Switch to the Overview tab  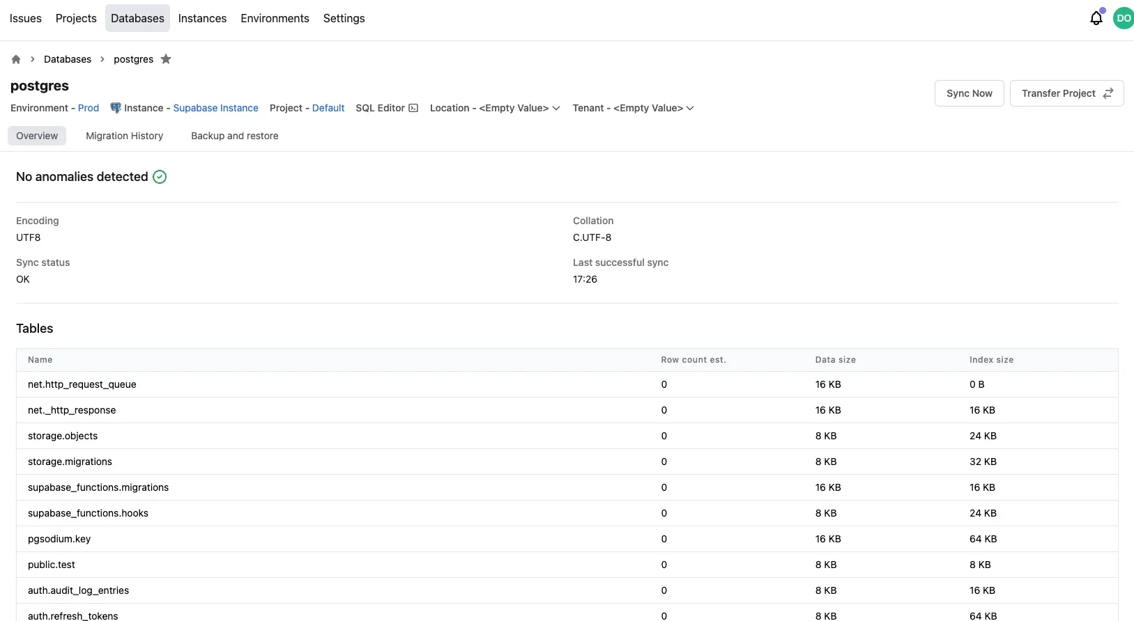coord(37,136)
